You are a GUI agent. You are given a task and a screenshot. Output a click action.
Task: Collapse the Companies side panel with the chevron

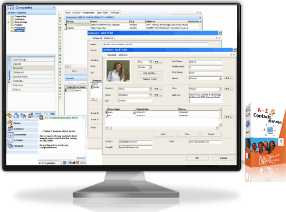pos(54,8)
